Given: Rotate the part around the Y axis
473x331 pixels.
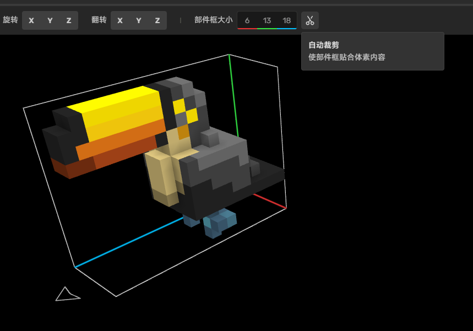Looking at the screenshot, I should 50,20.
